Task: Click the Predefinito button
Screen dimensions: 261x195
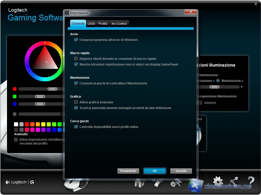Action: tap(128, 171)
